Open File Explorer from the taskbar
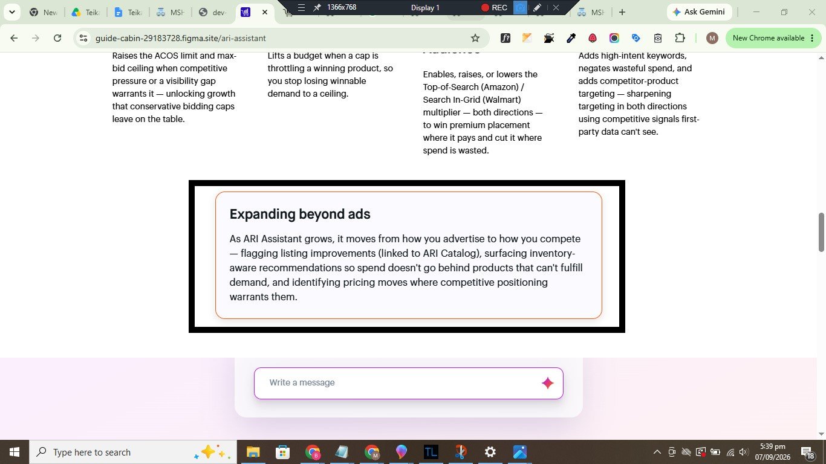Screen dimensions: 826x464 click(253, 452)
